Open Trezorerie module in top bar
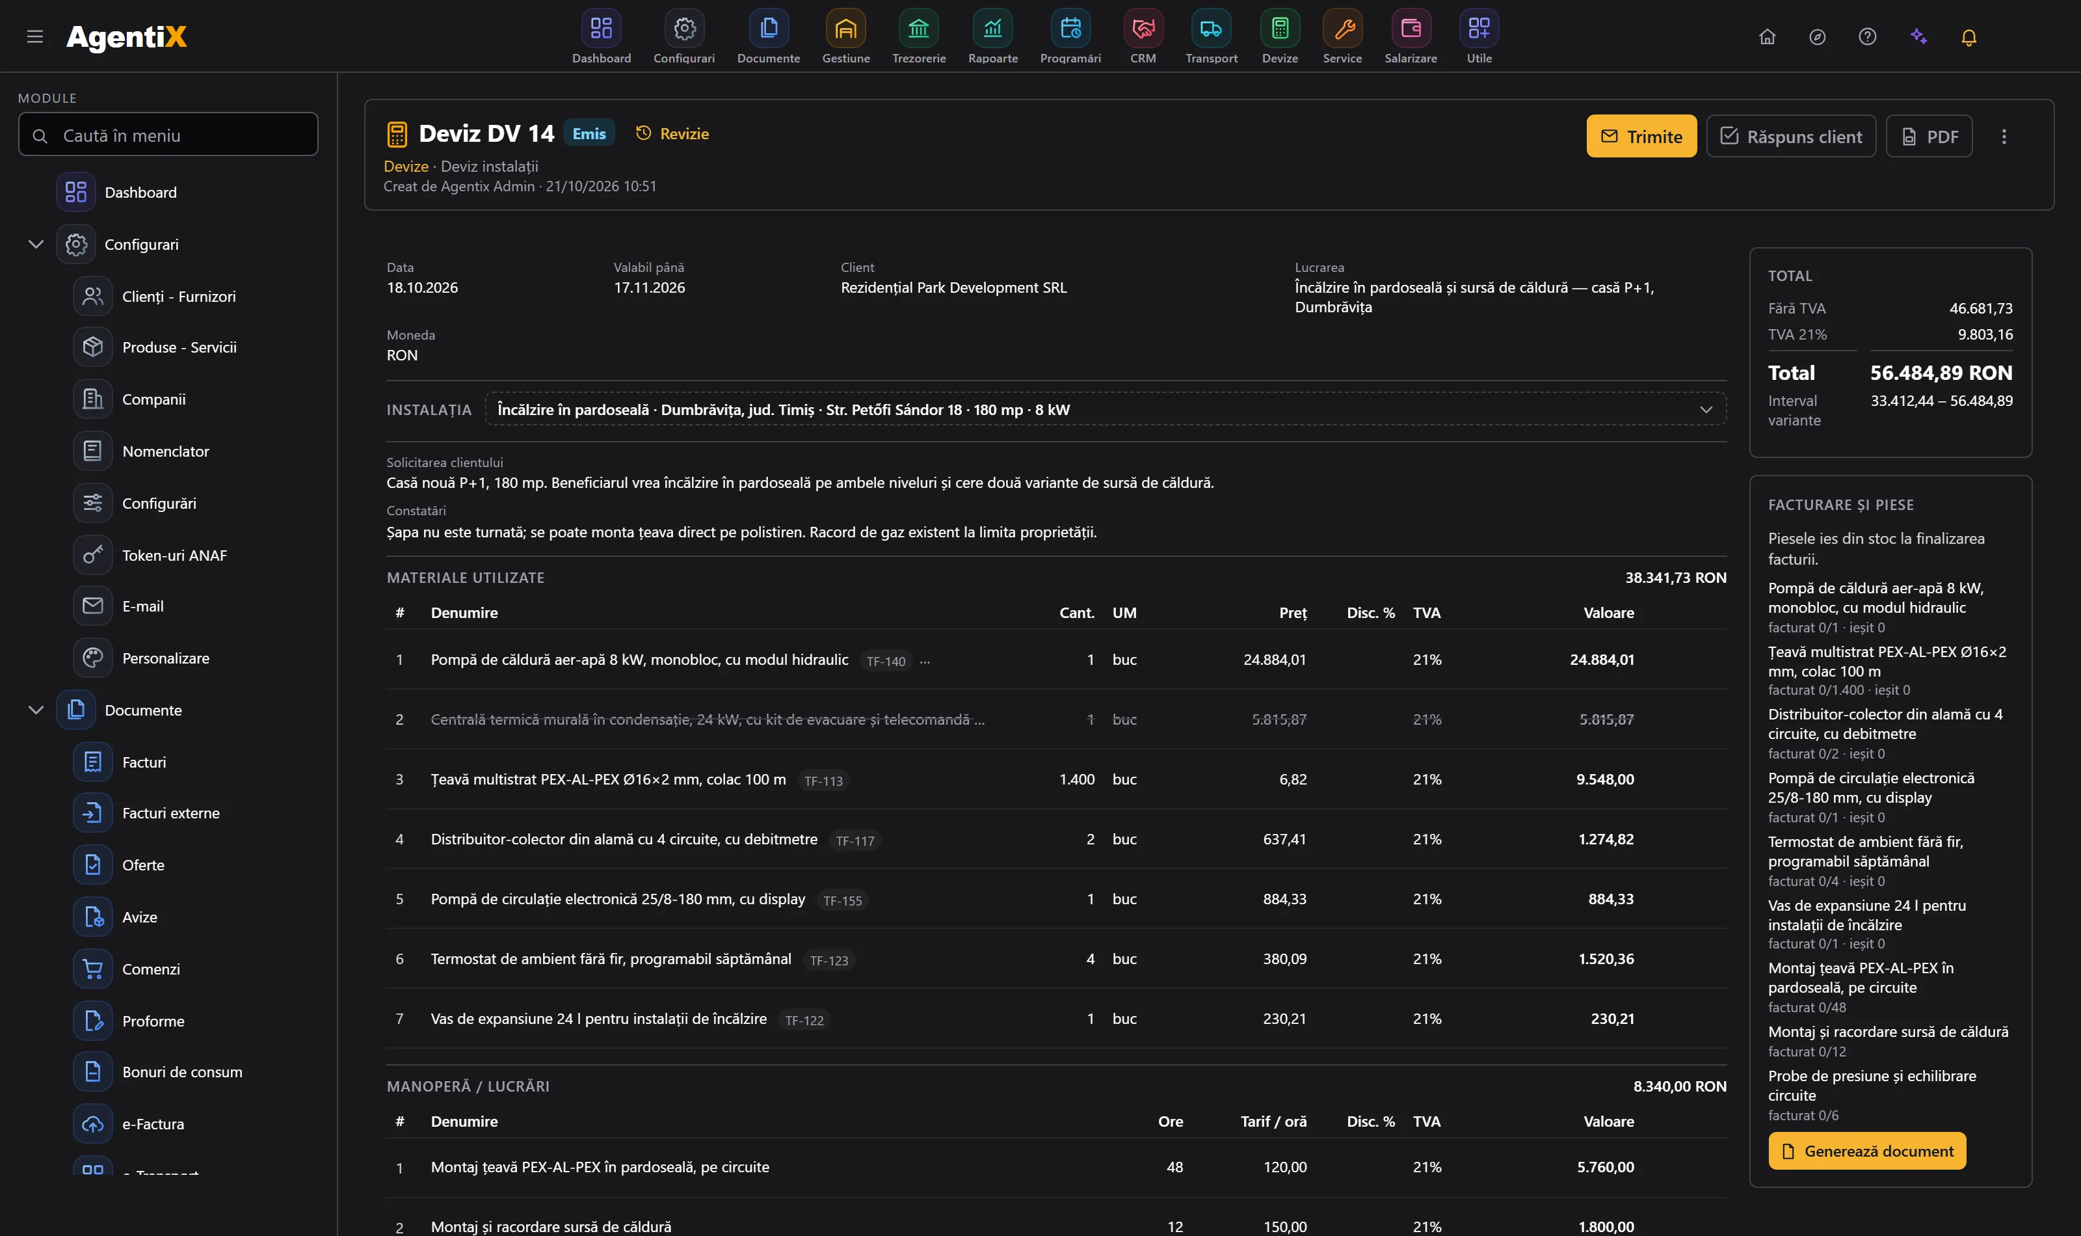This screenshot has height=1236, width=2081. (919, 36)
